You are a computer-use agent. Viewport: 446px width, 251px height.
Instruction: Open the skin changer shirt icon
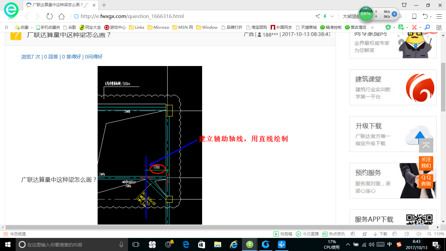(404, 5)
